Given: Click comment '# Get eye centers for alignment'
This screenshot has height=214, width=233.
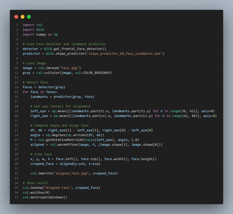Looking at the screenshot, I should [x=61, y=106].
